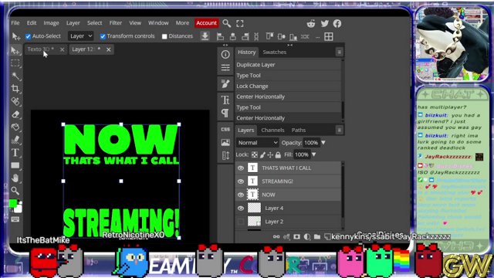Toggle lock transparent pixels icon
The width and height of the screenshot is (494, 278).
254,154
